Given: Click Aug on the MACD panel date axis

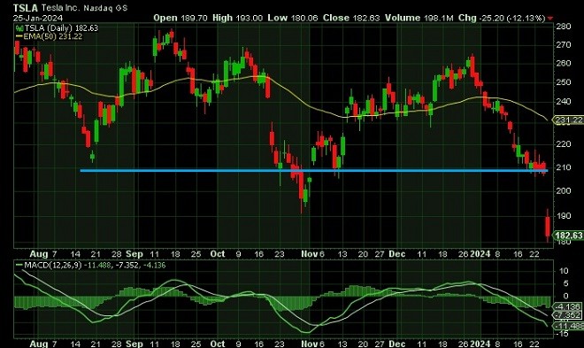Looking at the screenshot, I should click(x=39, y=344).
